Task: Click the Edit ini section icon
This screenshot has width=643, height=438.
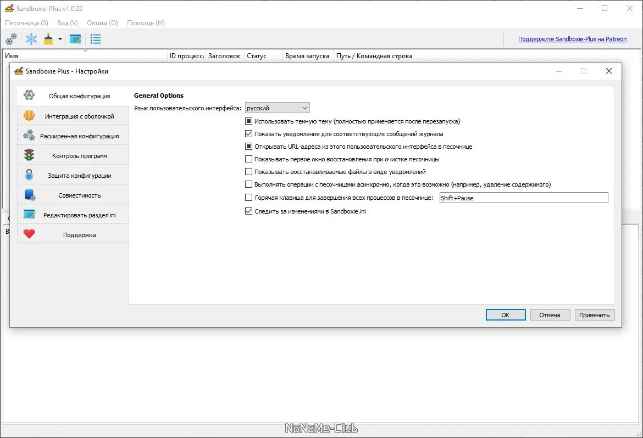Action: pyautogui.click(x=29, y=214)
